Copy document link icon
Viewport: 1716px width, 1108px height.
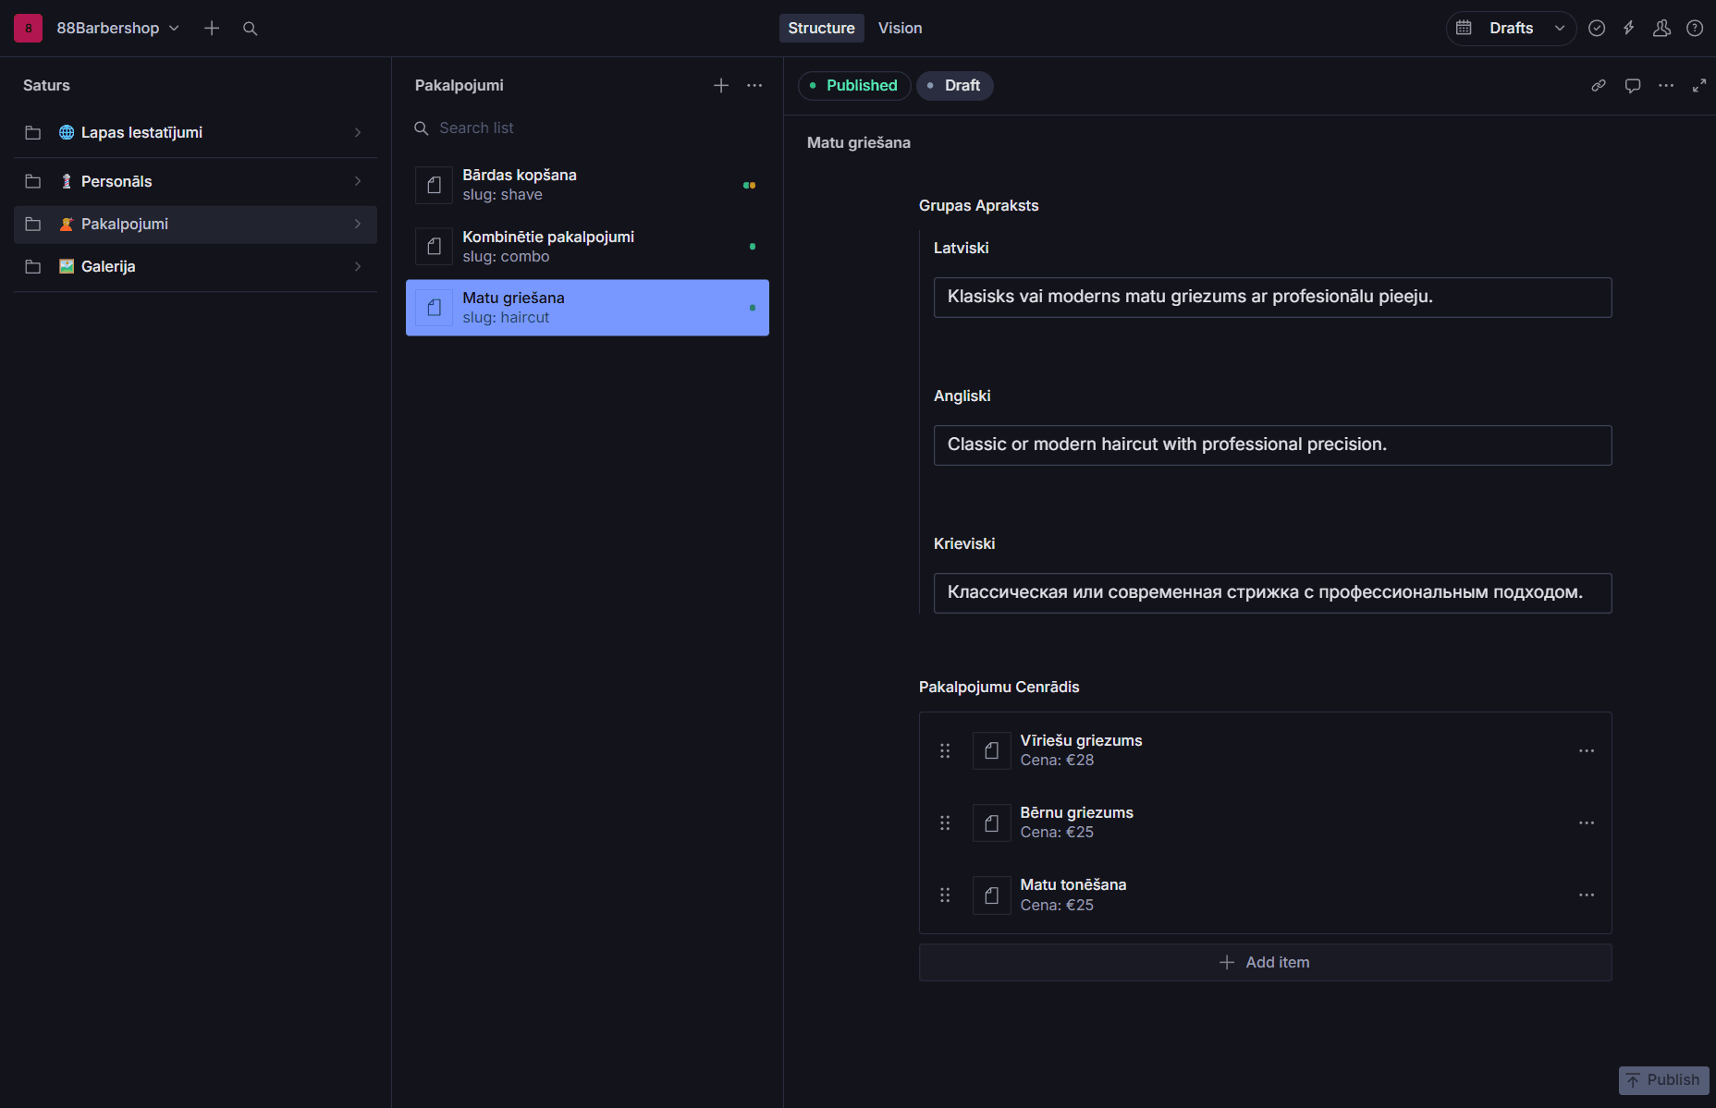coord(1598,85)
